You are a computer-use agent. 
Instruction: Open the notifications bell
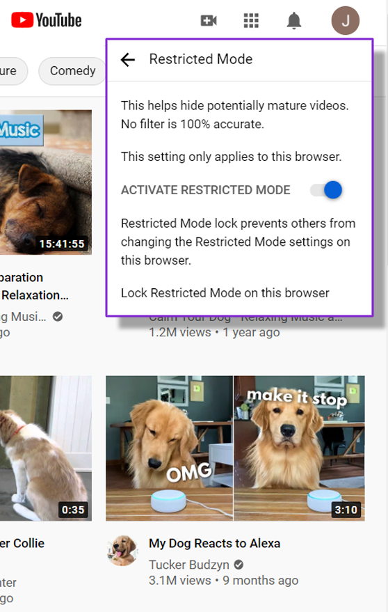(x=294, y=20)
